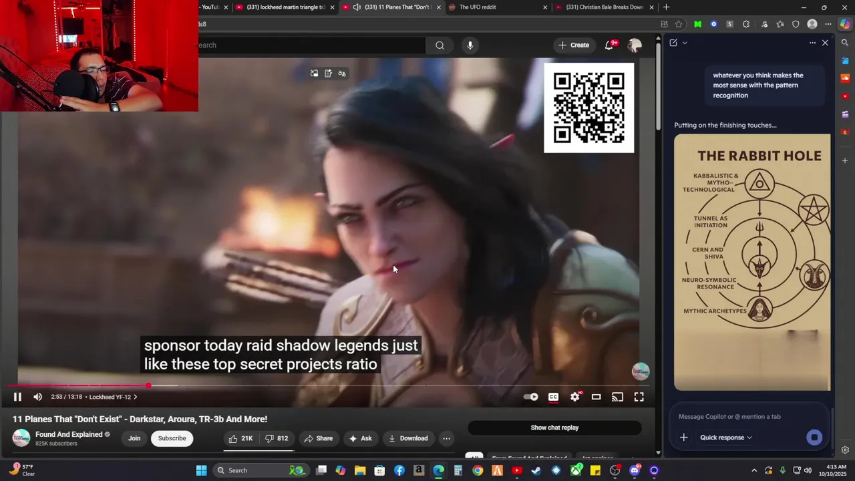The width and height of the screenshot is (855, 481).
Task: Click the YouTube search magnifier button
Action: pos(440,45)
